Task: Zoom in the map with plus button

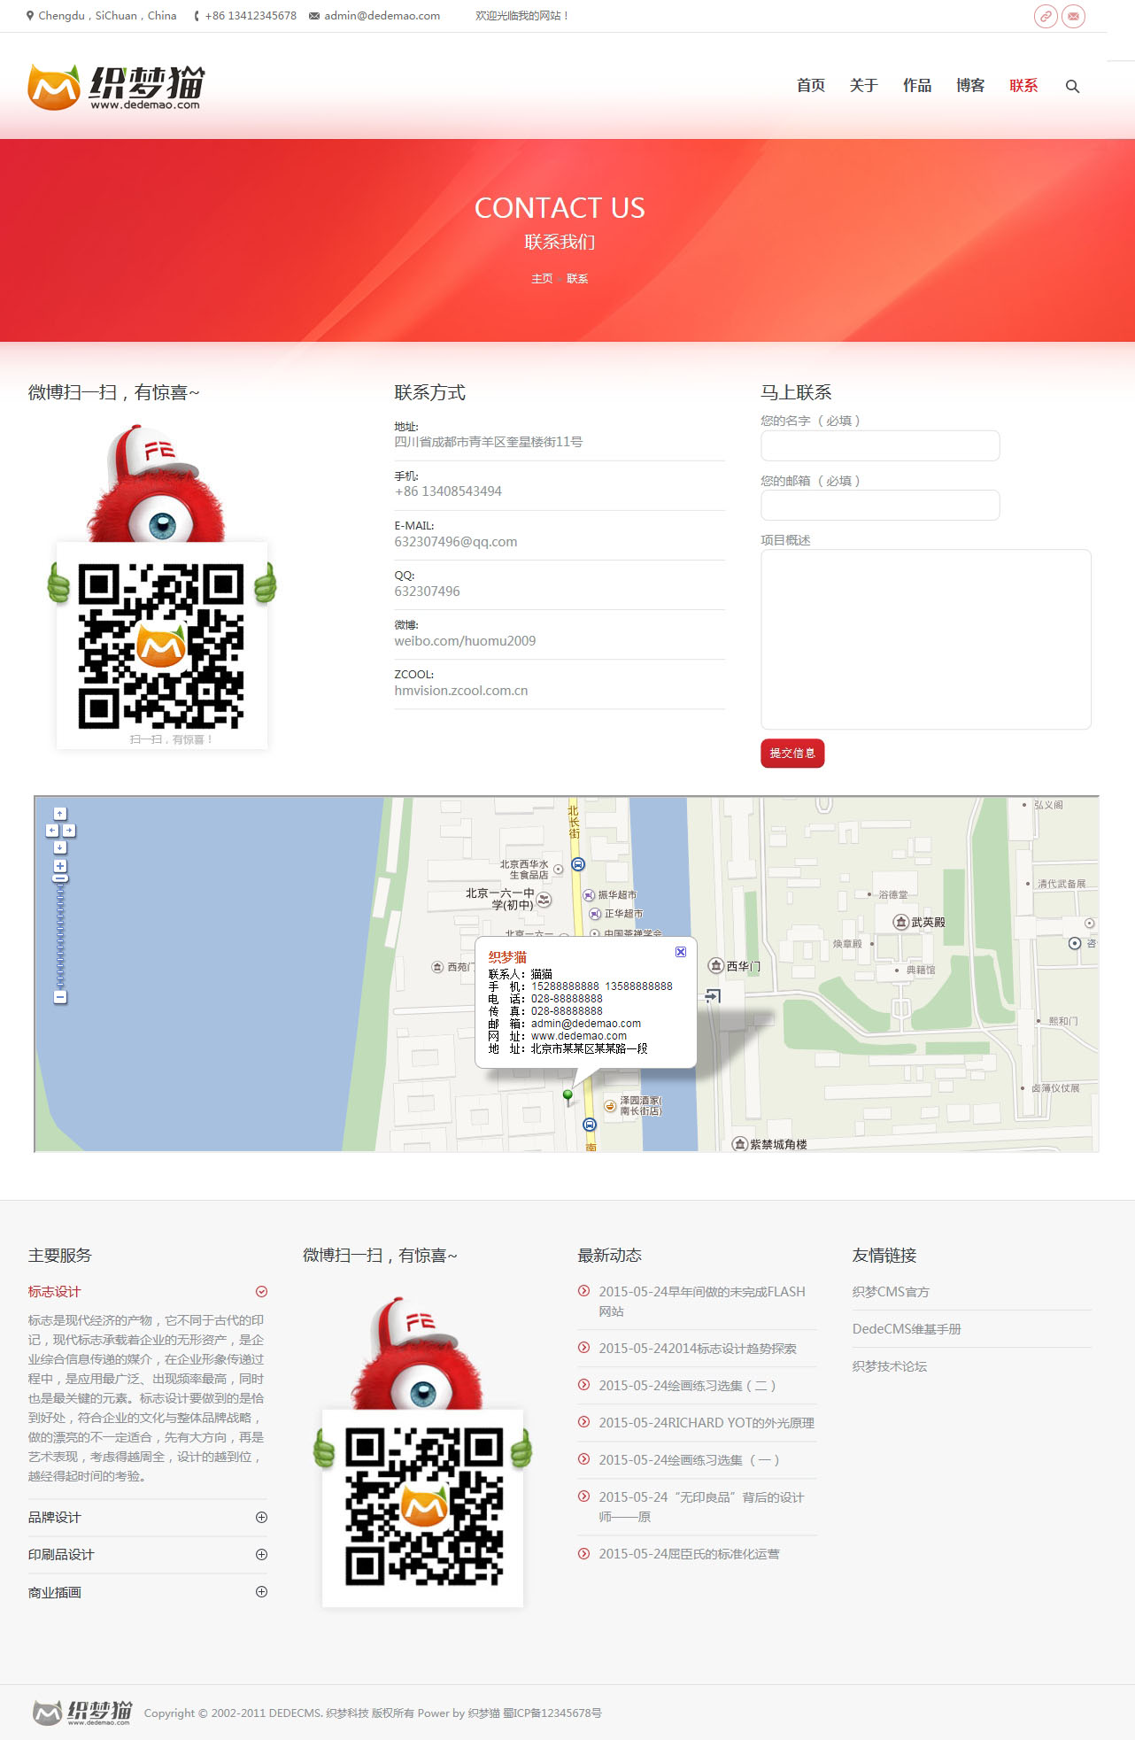Action: (x=60, y=866)
